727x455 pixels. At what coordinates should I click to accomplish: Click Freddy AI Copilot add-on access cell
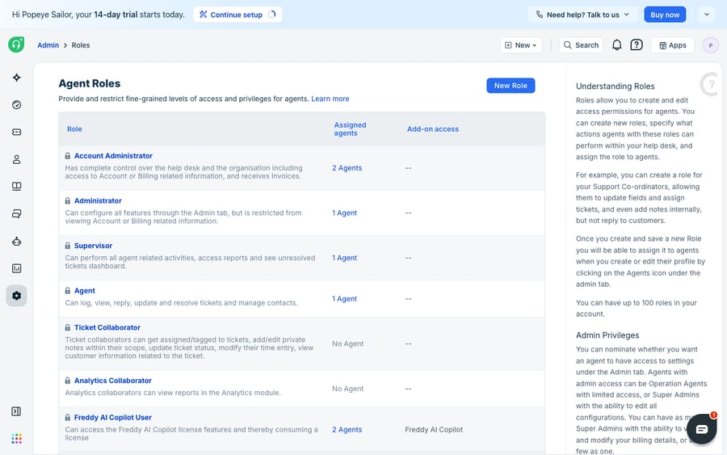[x=434, y=429]
